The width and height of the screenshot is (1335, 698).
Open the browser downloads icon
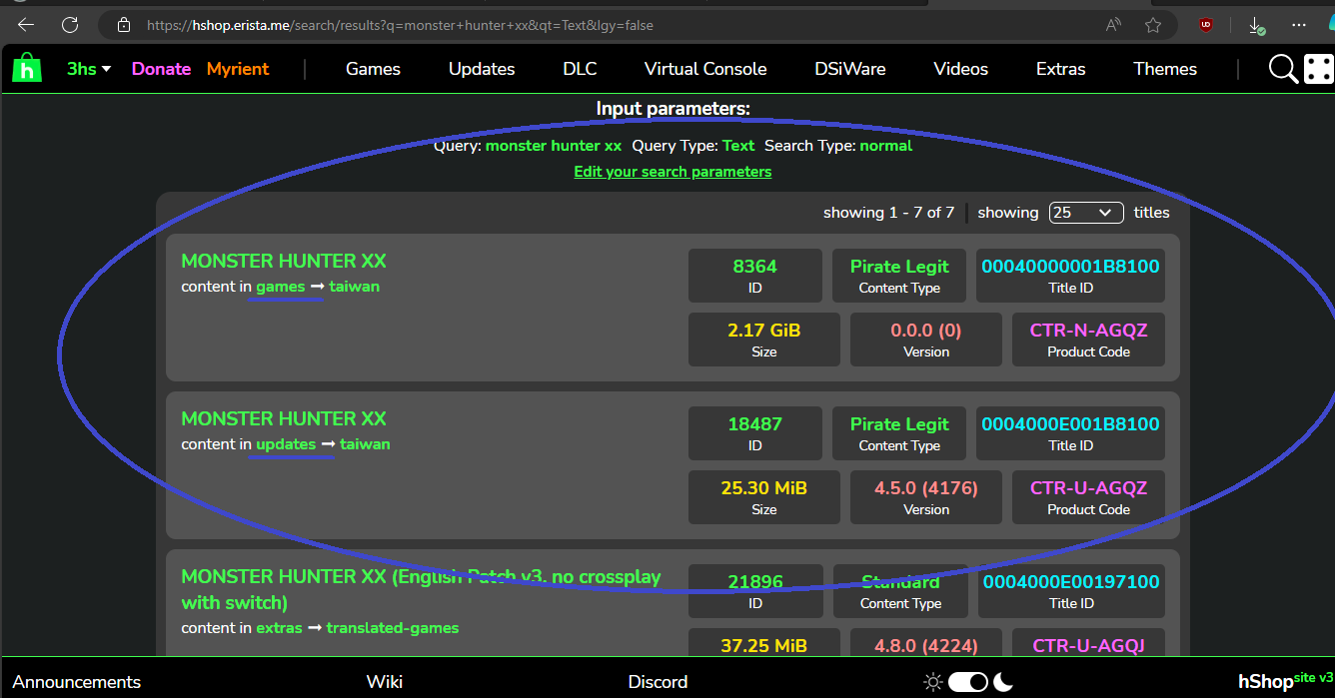(1257, 26)
